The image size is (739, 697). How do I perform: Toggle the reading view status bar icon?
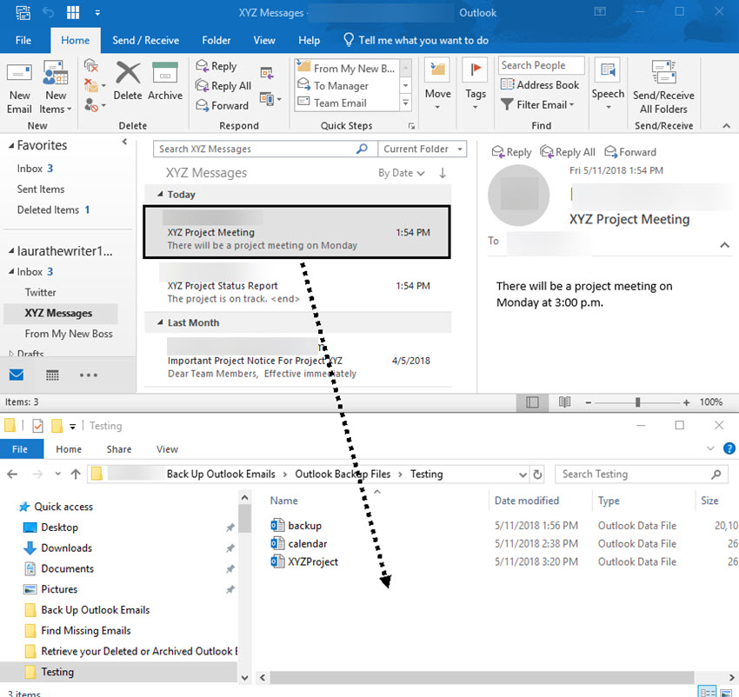point(564,402)
